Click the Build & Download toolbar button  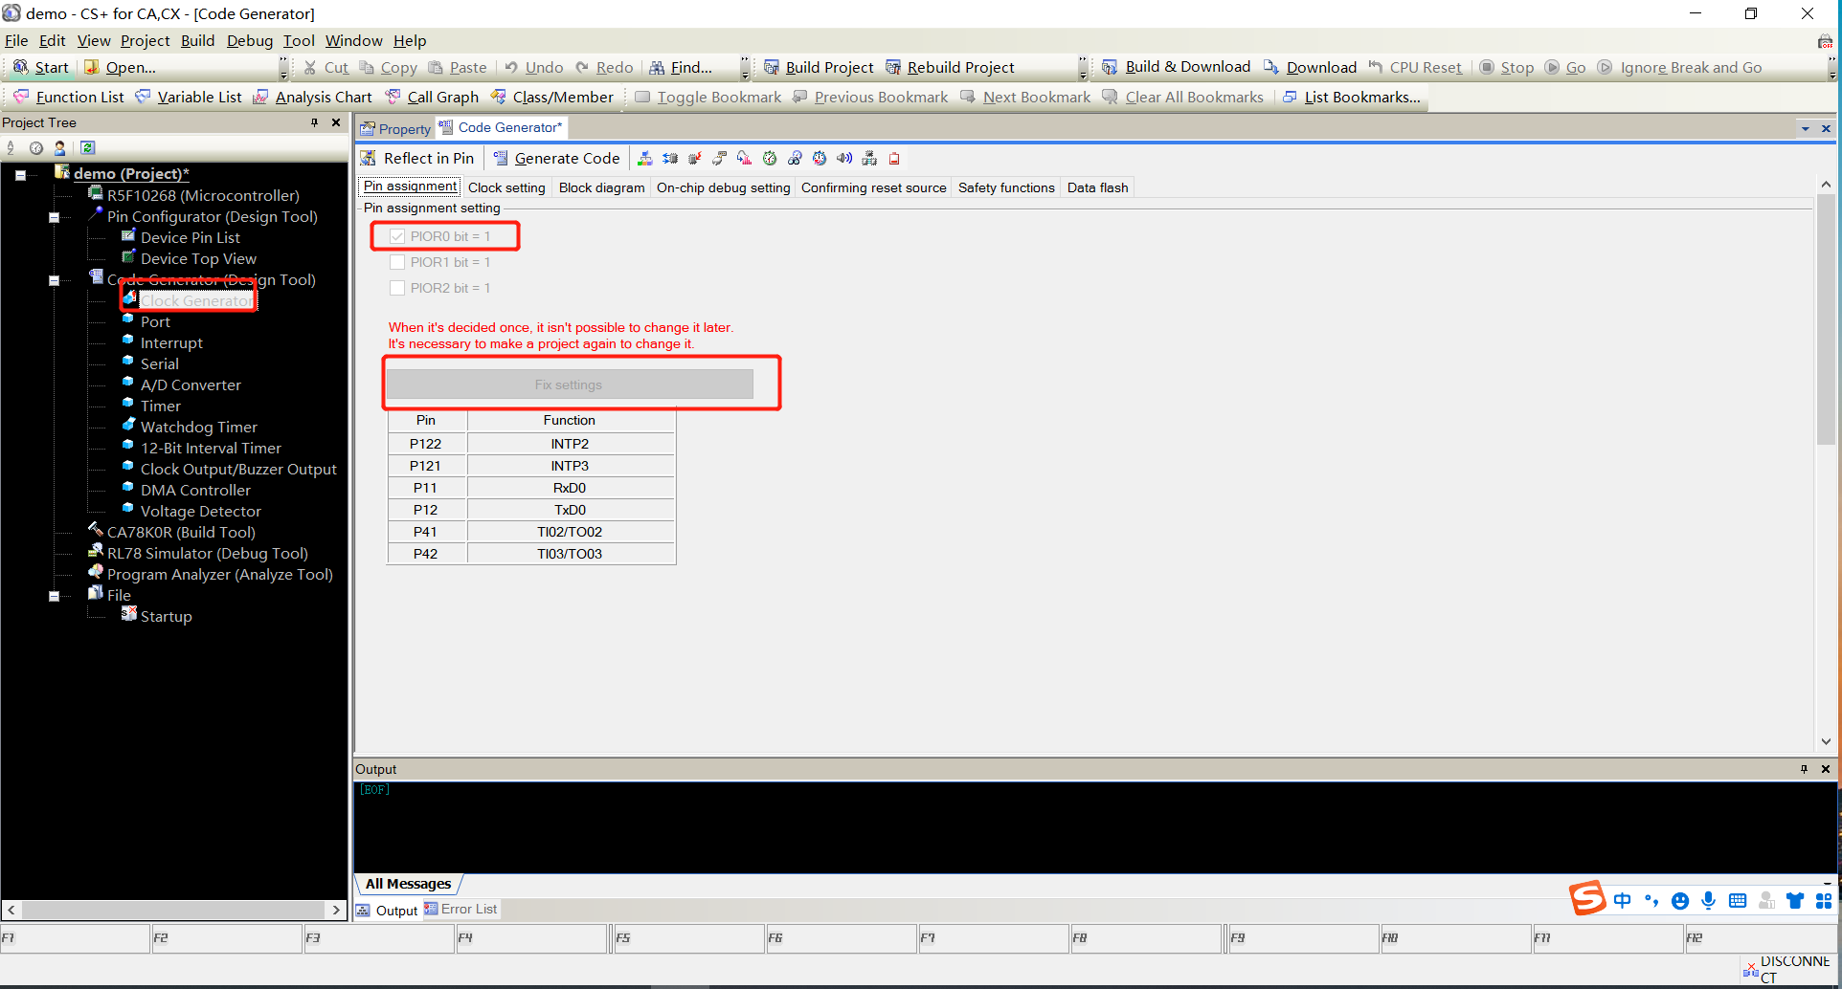click(x=1177, y=67)
